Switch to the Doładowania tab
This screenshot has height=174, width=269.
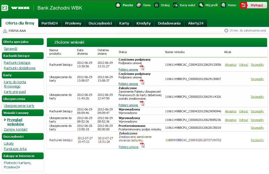coord(169,23)
